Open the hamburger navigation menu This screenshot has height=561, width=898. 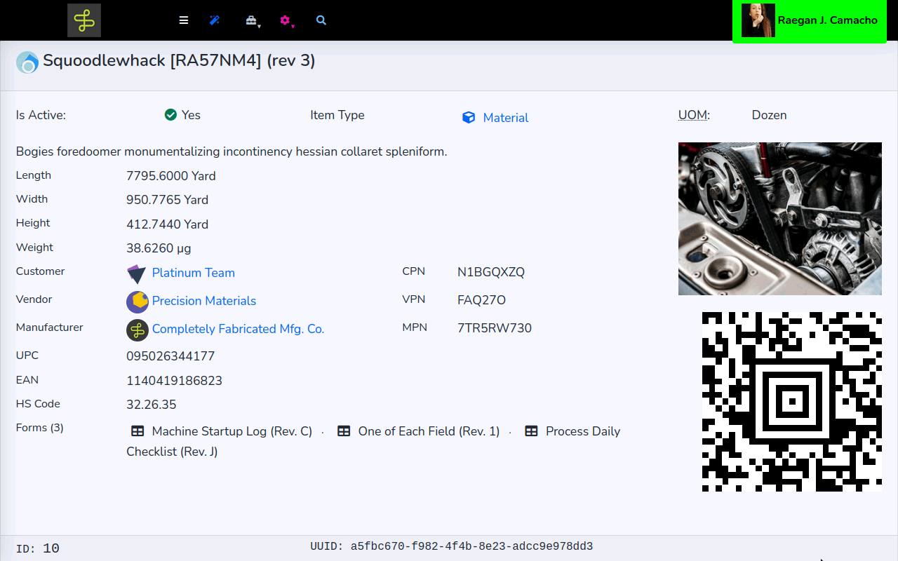point(183,20)
